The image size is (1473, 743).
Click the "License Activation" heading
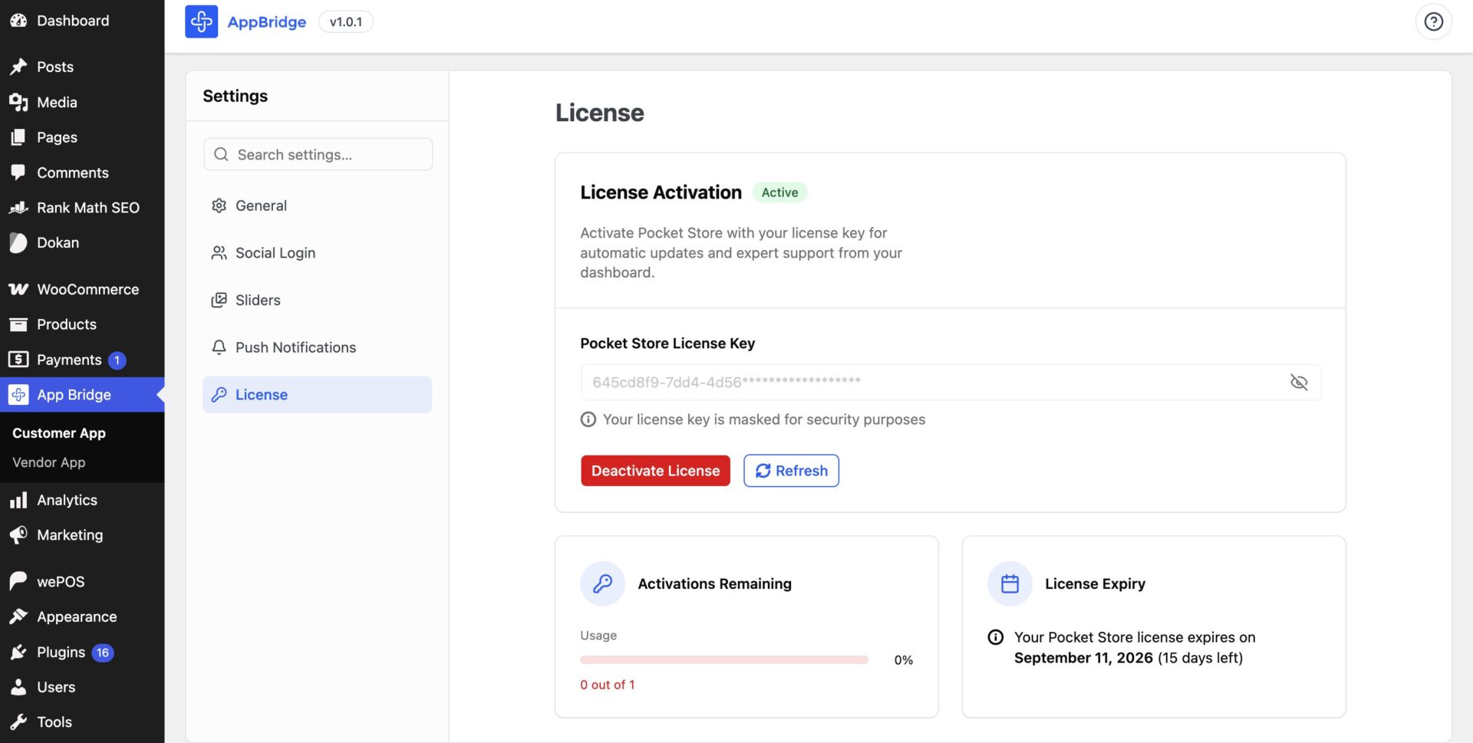coord(661,192)
